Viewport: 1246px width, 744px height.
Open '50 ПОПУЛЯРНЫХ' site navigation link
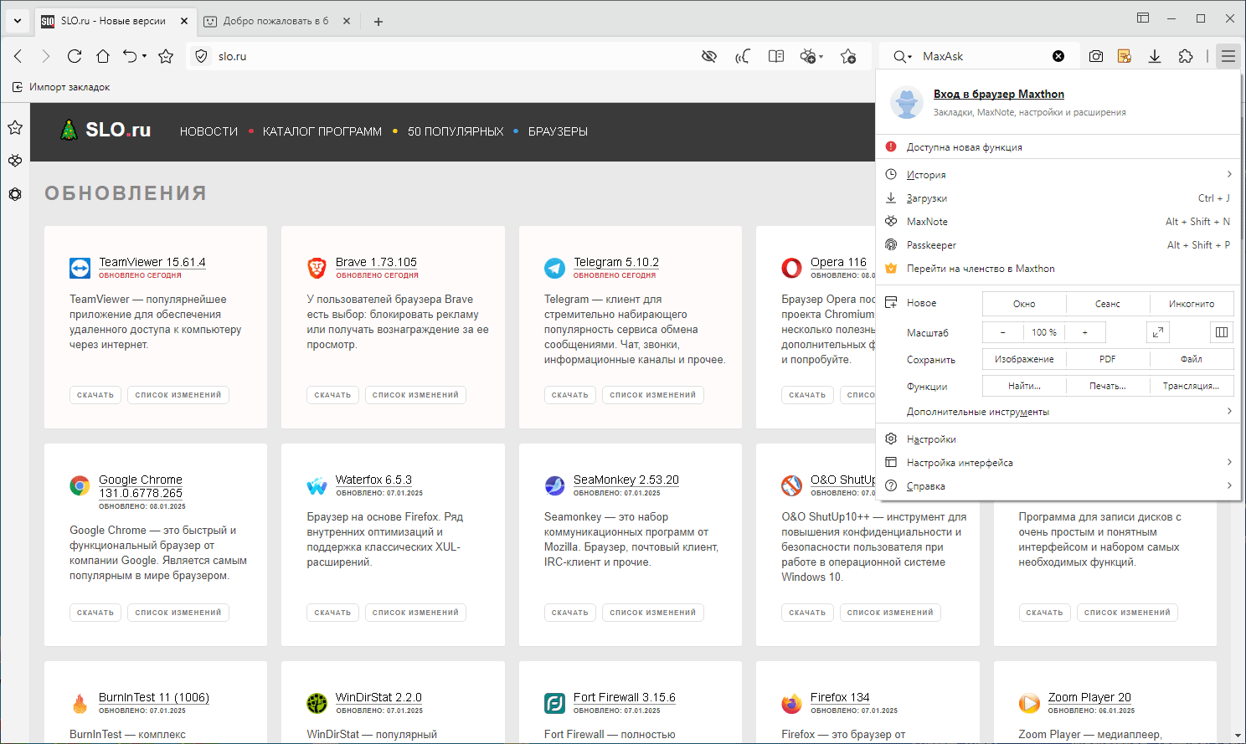click(x=456, y=131)
